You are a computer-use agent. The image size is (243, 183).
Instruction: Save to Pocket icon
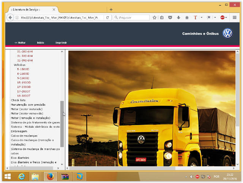pos(170,17)
